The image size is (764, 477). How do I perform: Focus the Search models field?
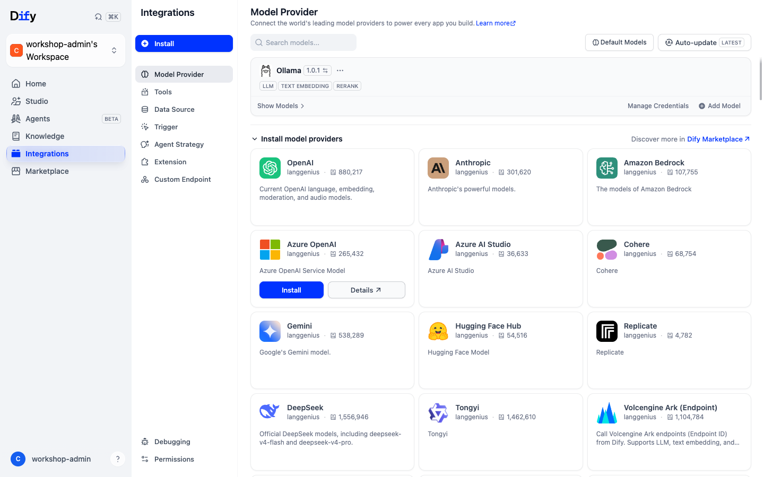click(303, 42)
